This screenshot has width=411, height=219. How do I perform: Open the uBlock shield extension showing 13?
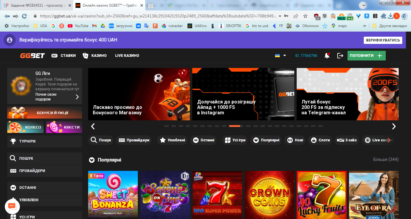pyautogui.click(x=317, y=17)
